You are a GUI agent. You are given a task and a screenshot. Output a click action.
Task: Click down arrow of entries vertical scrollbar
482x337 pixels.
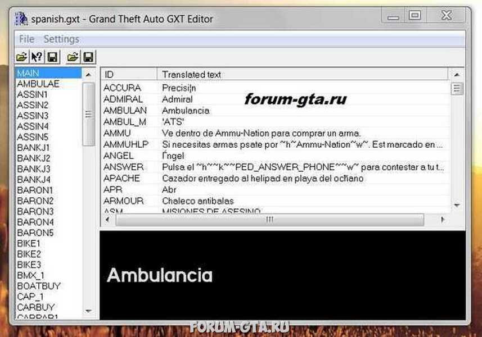[457, 205]
